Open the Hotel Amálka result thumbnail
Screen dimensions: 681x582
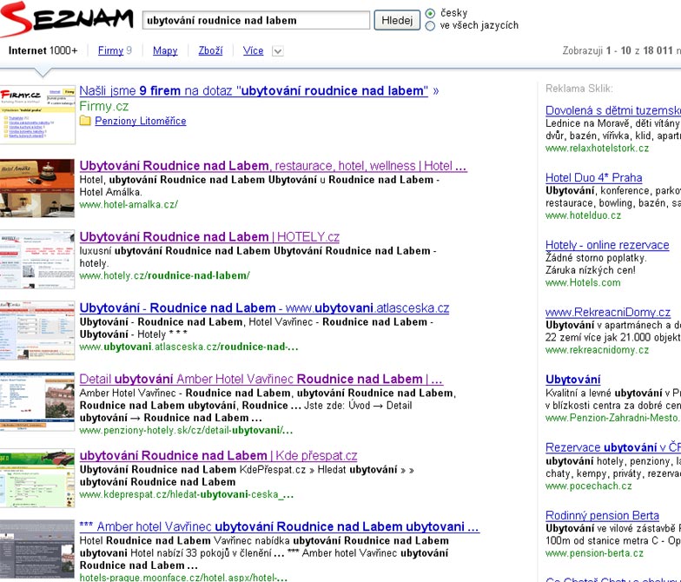point(37,188)
